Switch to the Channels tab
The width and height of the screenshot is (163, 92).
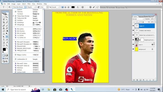point(141,17)
